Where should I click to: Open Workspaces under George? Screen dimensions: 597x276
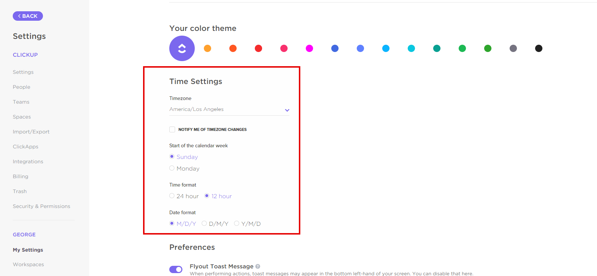coord(28,264)
